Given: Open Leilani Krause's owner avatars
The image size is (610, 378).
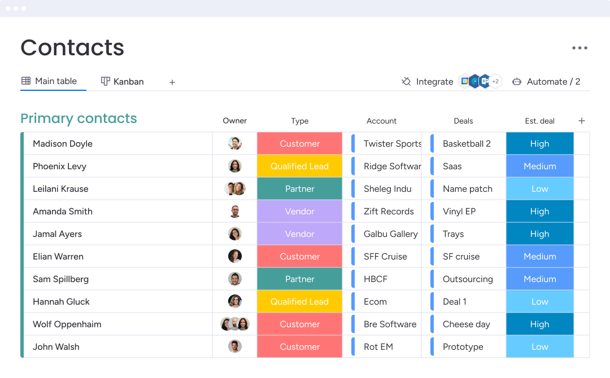Looking at the screenshot, I should (234, 188).
